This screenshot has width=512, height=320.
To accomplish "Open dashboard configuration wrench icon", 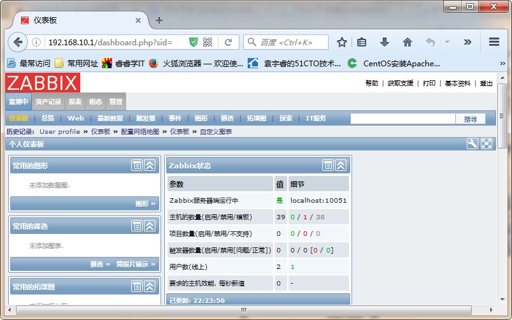I will 472,143.
